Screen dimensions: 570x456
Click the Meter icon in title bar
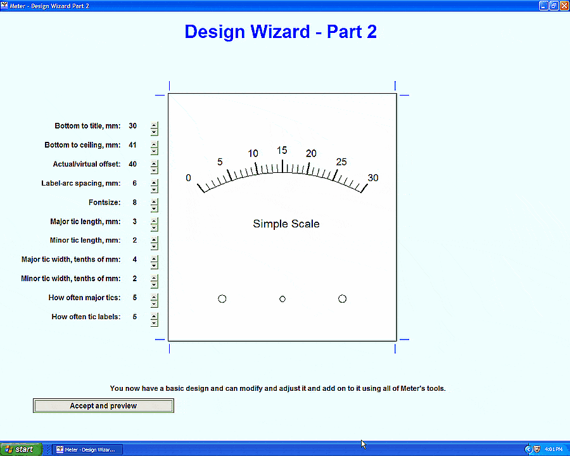[x=5, y=5]
